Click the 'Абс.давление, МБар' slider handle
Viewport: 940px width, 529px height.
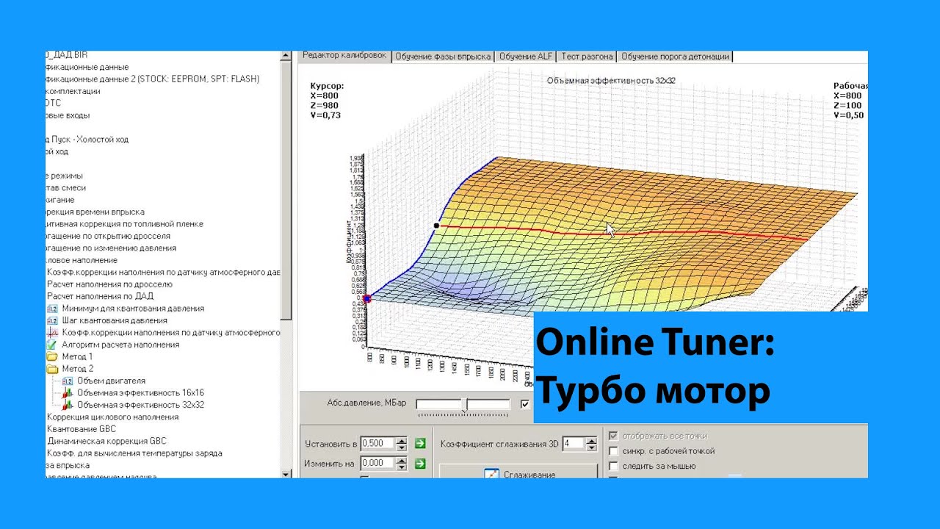tap(464, 405)
